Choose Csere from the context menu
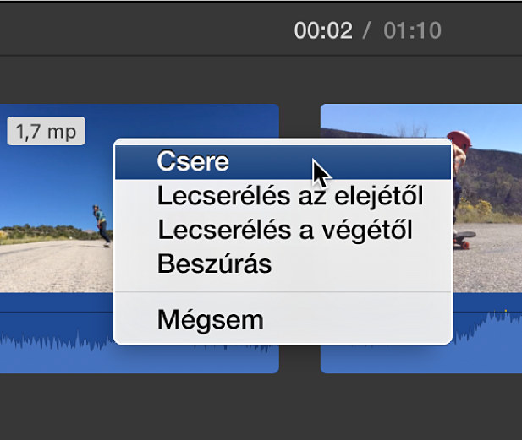The image size is (522, 440). click(x=283, y=162)
